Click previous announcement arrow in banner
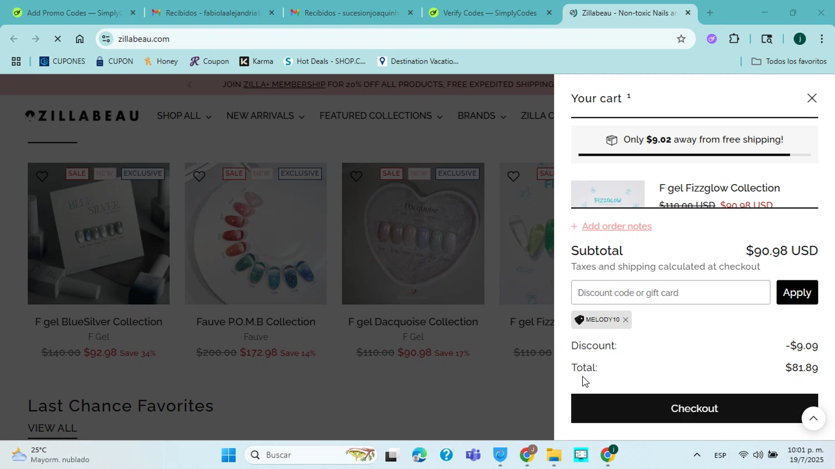The width and height of the screenshot is (835, 469). tap(189, 85)
